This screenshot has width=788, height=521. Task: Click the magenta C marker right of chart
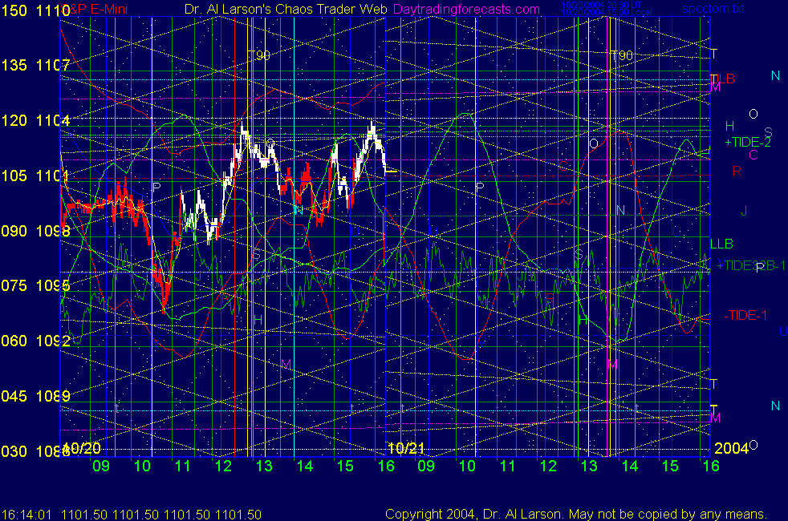(x=753, y=155)
